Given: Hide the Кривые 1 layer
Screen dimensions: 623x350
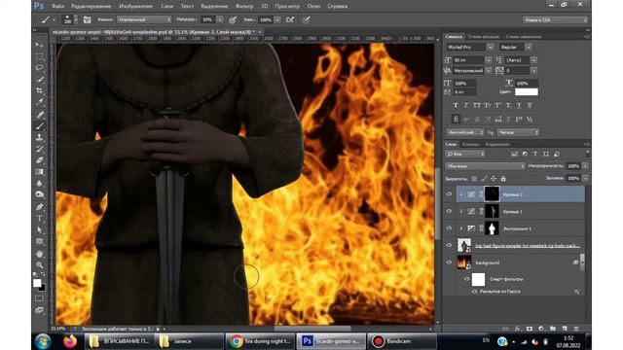Looking at the screenshot, I should pos(449,212).
